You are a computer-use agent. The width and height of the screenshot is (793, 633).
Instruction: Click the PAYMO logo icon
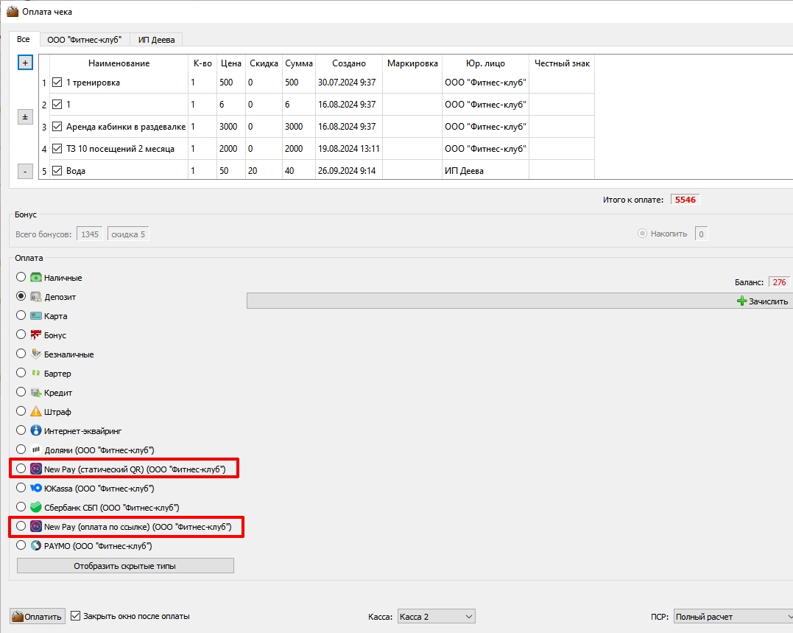click(36, 545)
